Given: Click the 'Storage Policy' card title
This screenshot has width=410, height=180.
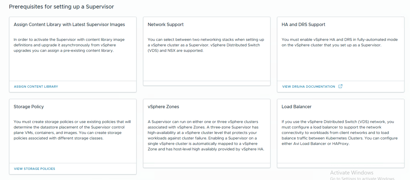Looking at the screenshot, I should [x=29, y=107].
